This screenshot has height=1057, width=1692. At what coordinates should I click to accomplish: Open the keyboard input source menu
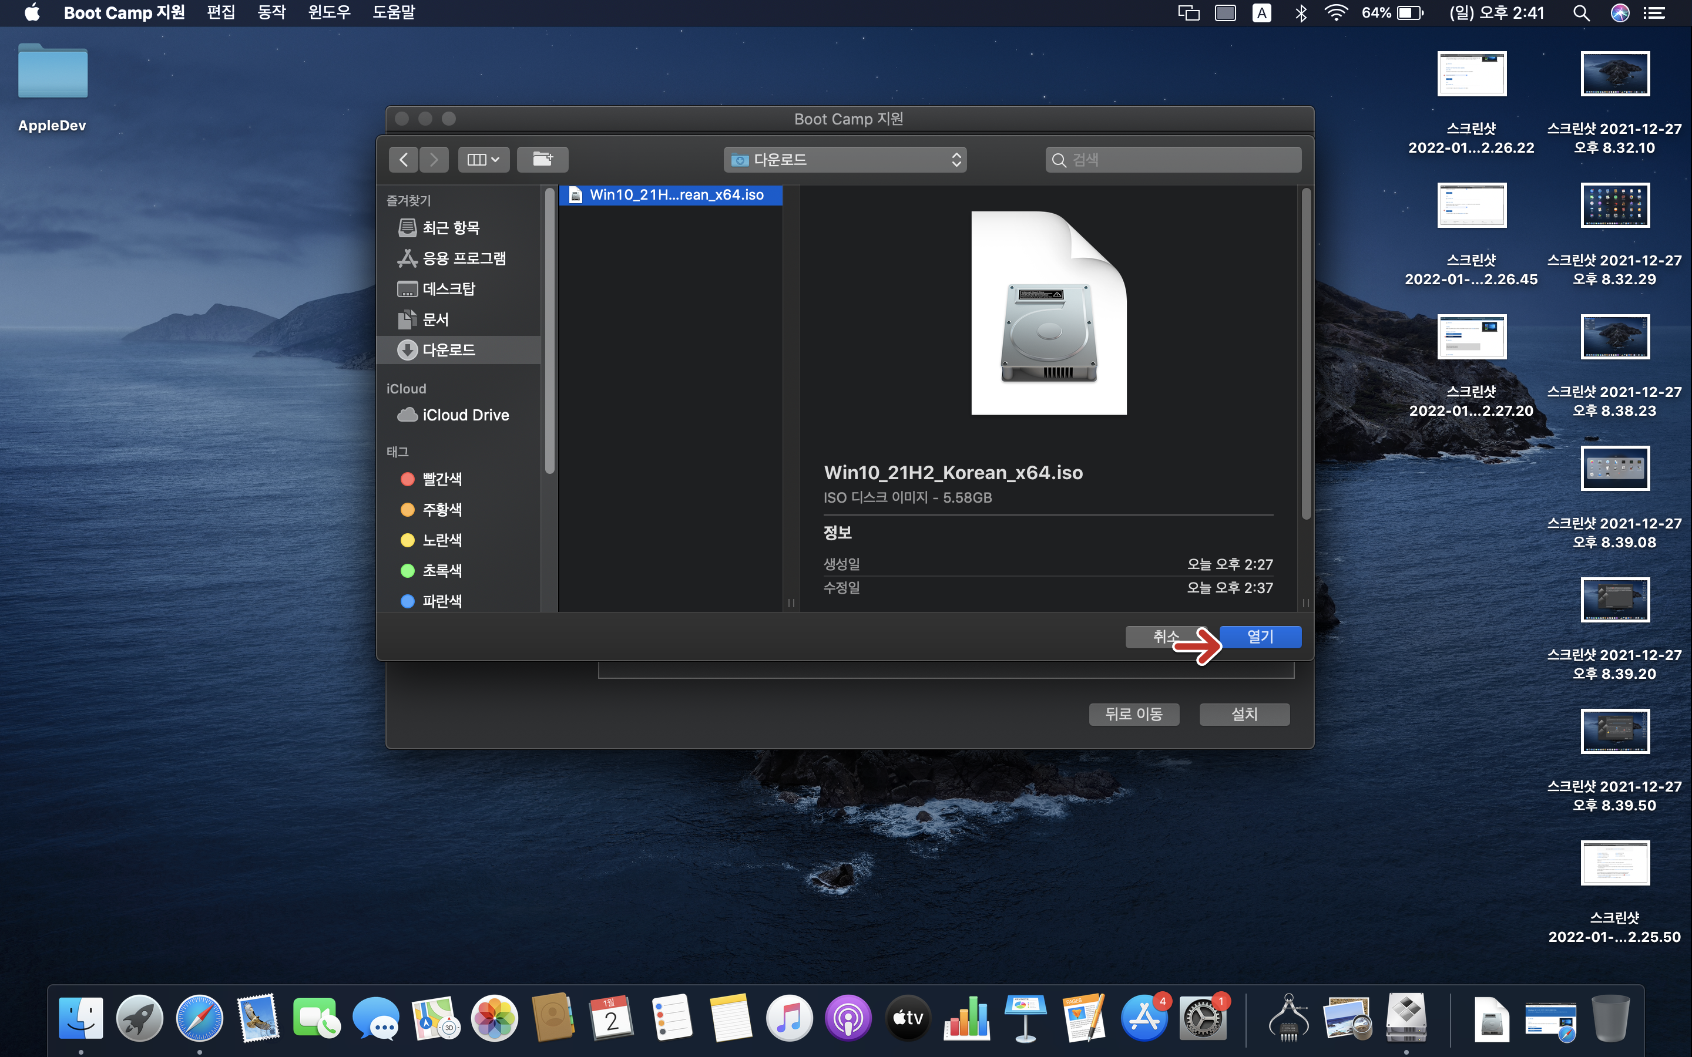pyautogui.click(x=1262, y=12)
